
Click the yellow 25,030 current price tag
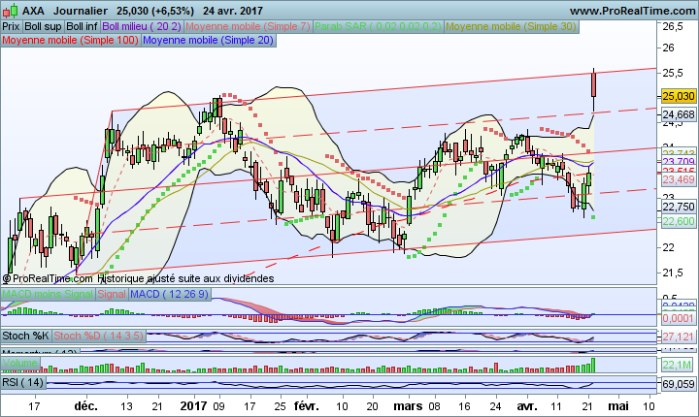click(679, 96)
